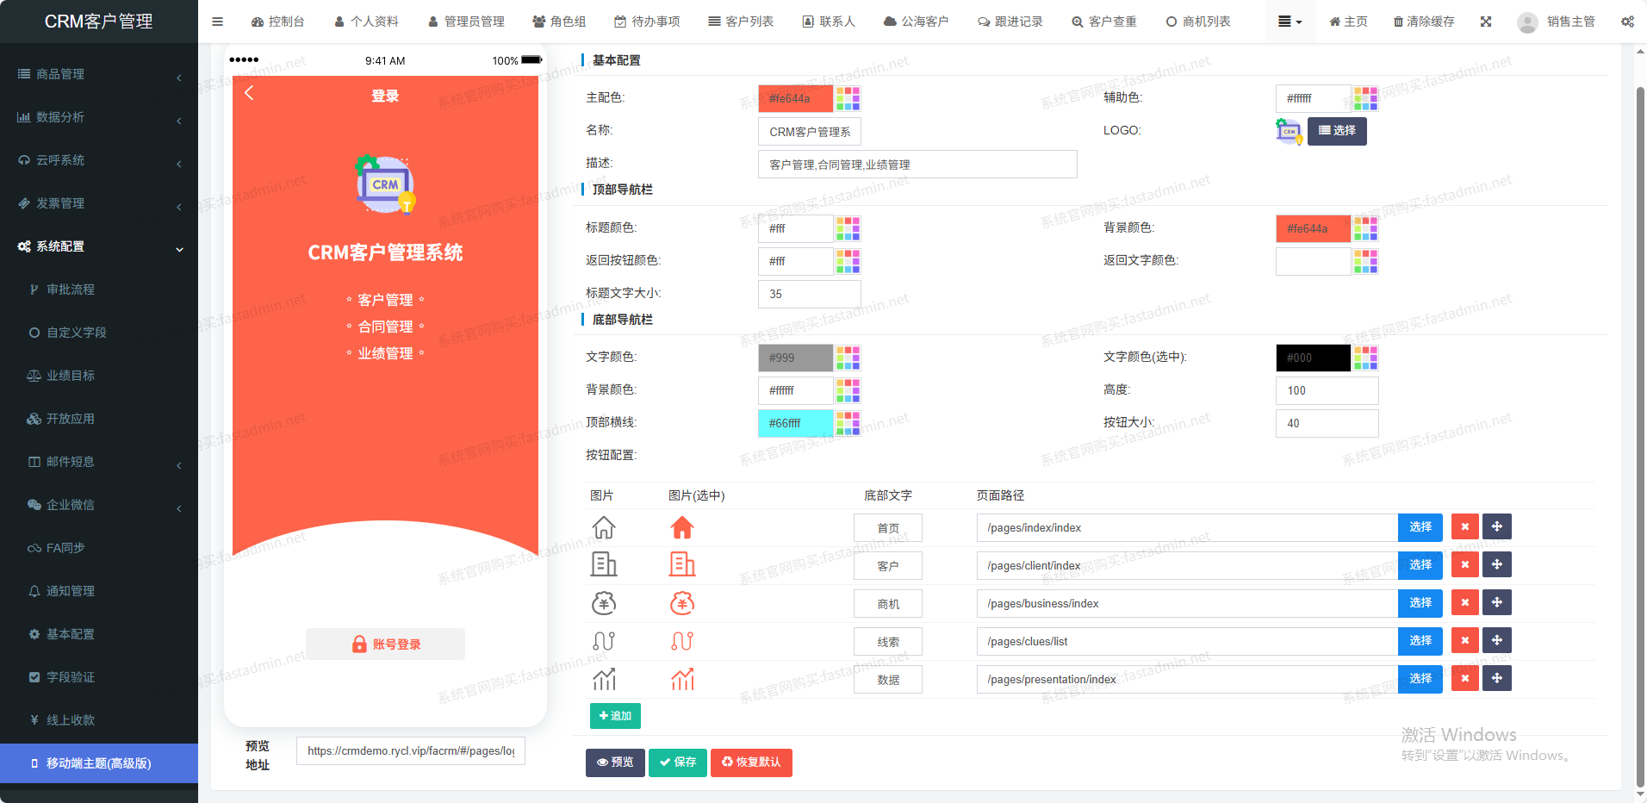1647x803 pixels.
Task: Click the green 保存 button
Action: pyautogui.click(x=678, y=763)
